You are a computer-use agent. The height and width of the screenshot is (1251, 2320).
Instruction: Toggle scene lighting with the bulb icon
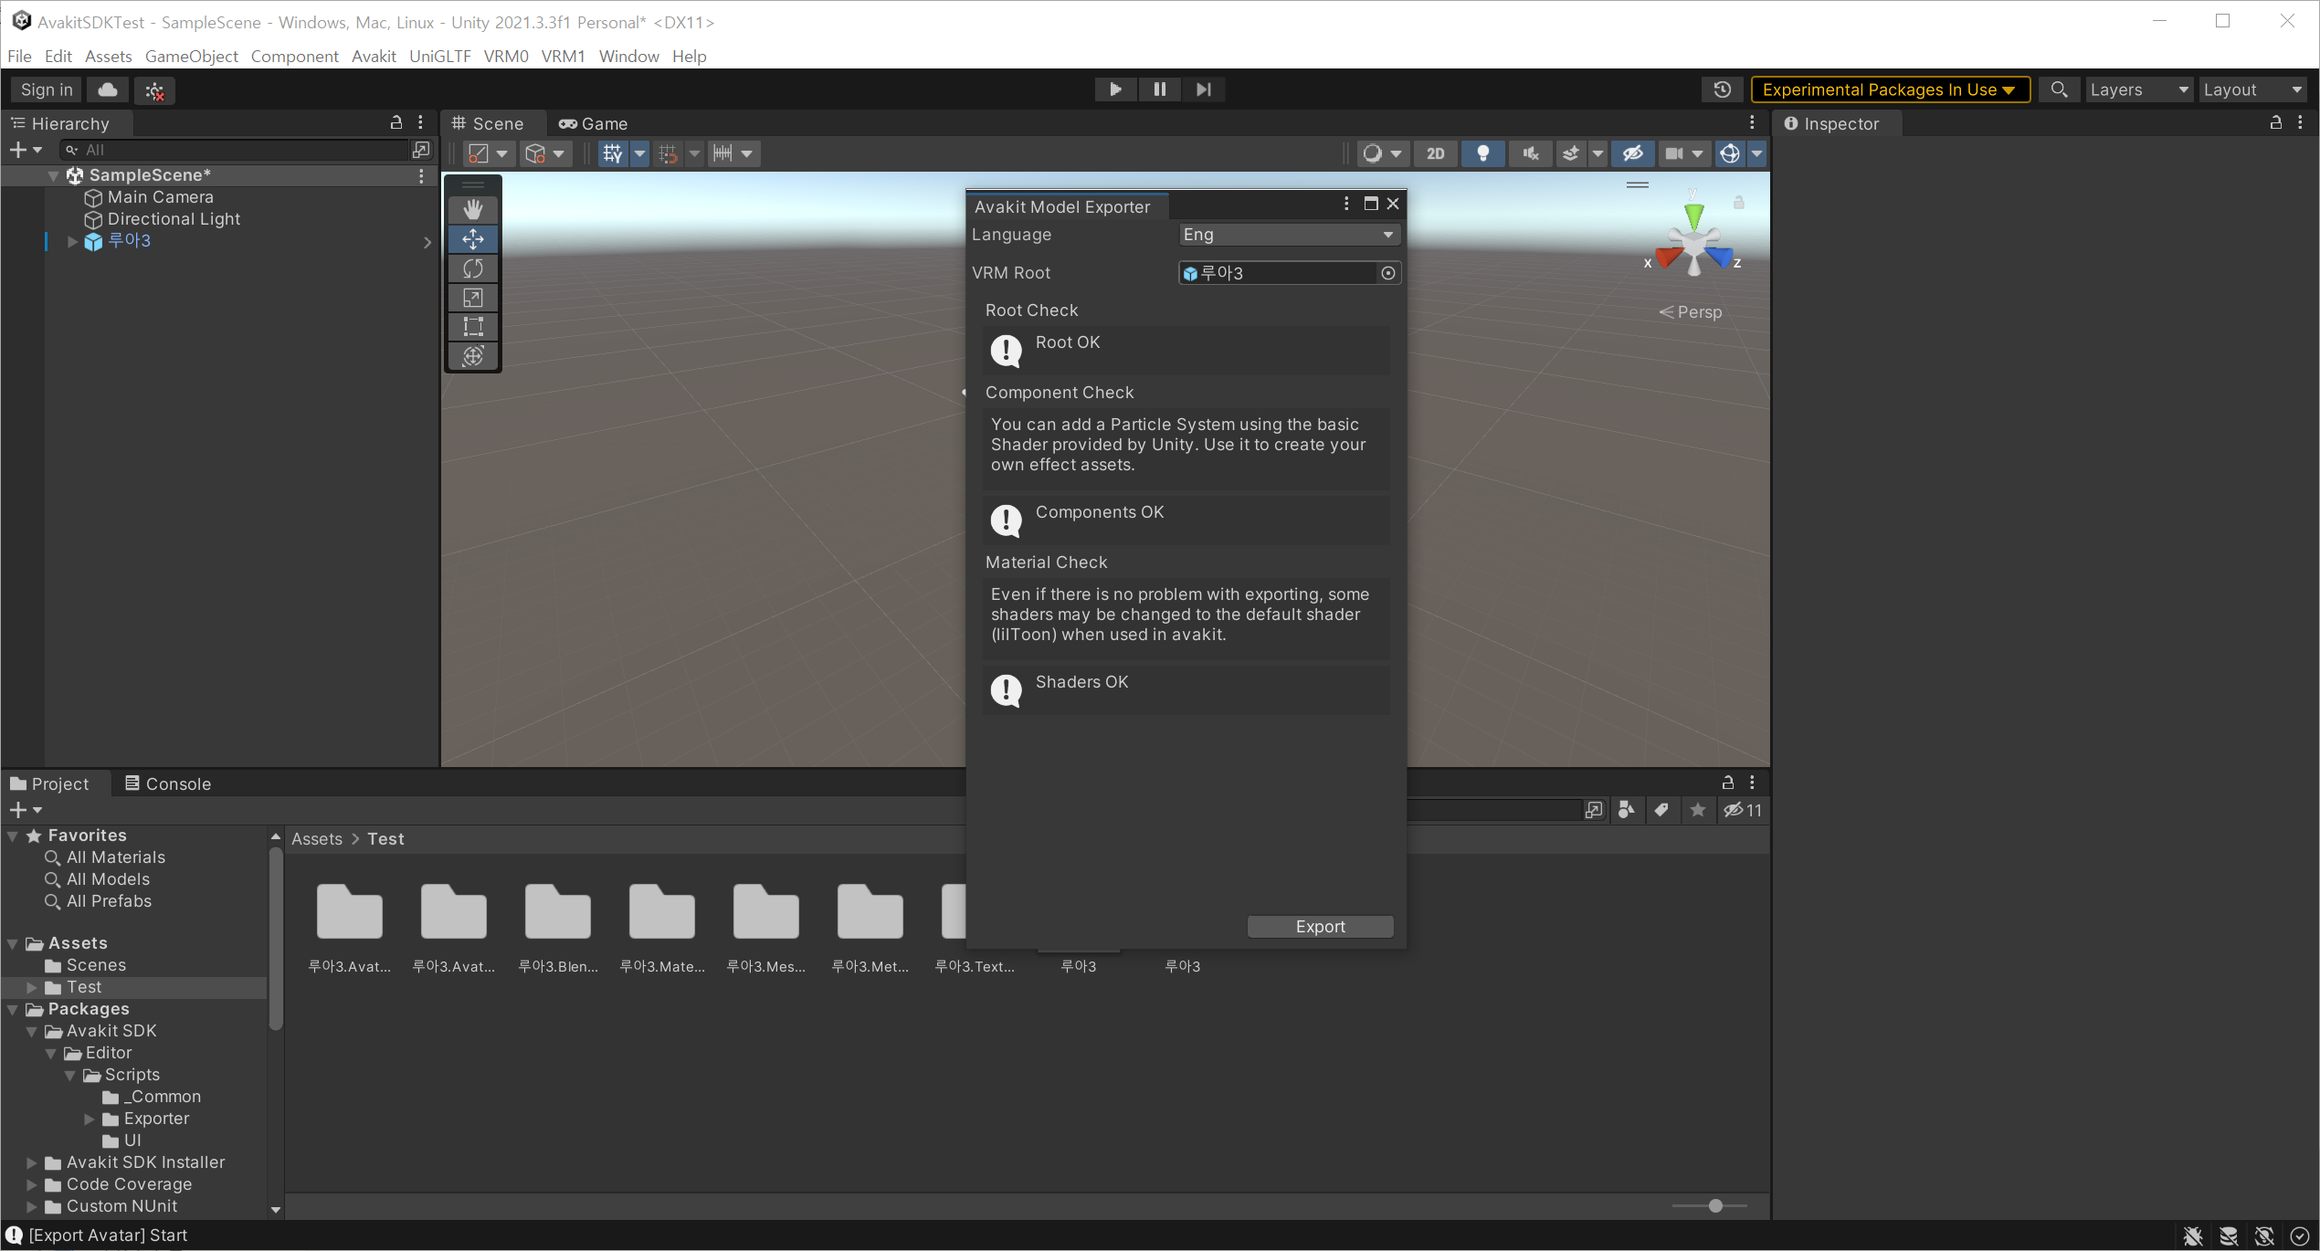click(1482, 153)
